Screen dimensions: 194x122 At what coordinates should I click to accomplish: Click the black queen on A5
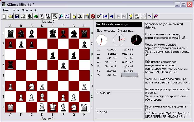coord(10,64)
